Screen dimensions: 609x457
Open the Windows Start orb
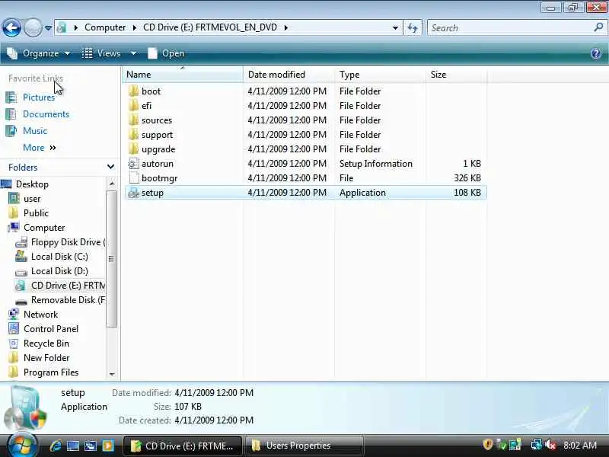21,445
